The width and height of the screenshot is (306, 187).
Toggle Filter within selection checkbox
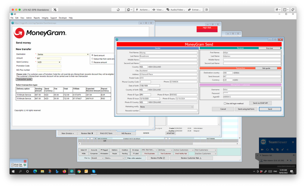pos(126,158)
